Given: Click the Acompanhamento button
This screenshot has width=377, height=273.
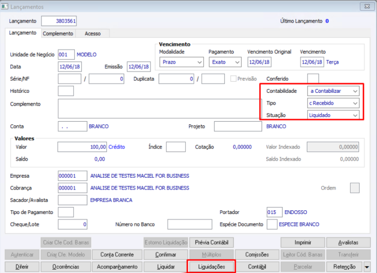Looking at the screenshot, I should (x=117, y=267).
